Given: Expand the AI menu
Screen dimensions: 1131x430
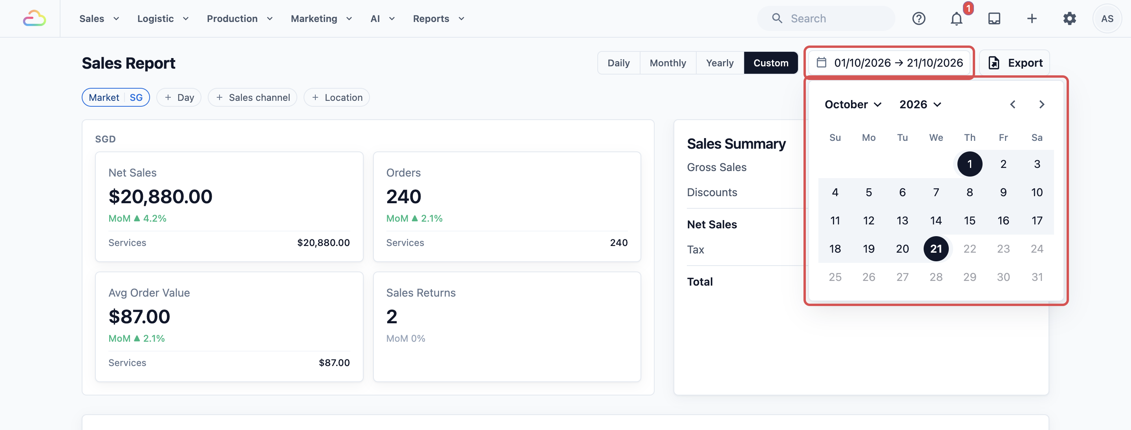Looking at the screenshot, I should point(382,18).
